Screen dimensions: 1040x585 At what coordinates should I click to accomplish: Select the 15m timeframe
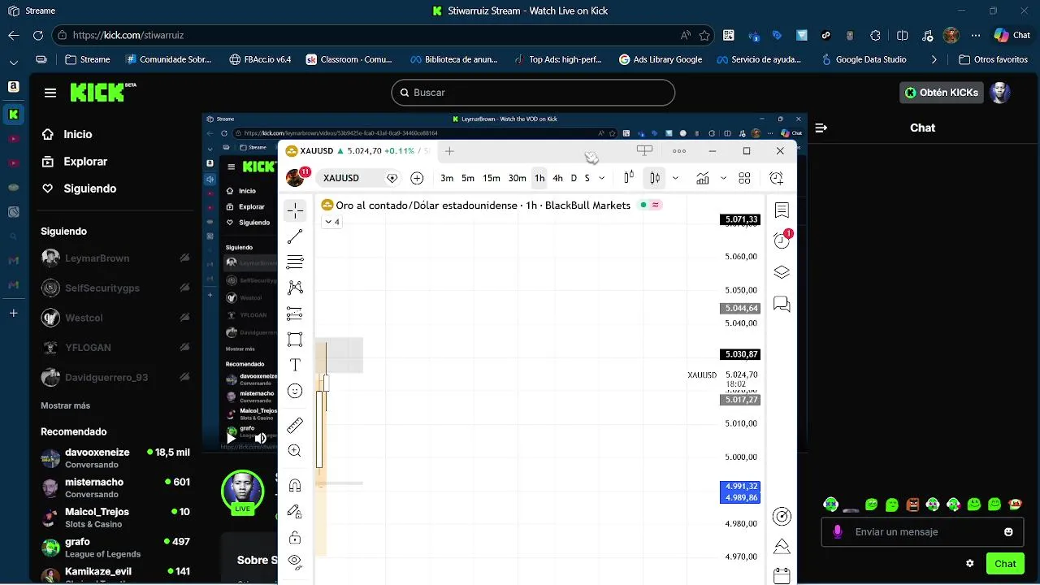(492, 178)
